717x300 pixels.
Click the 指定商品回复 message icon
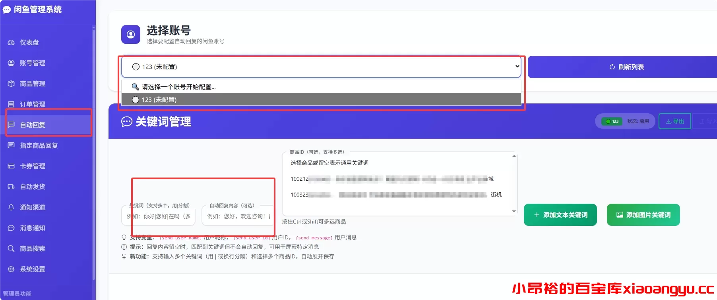pyautogui.click(x=11, y=145)
